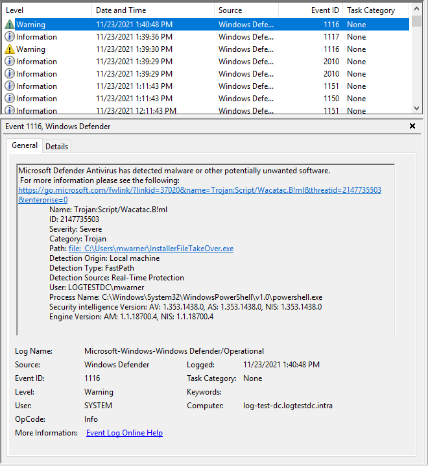Sort by the Level column header
Image resolution: width=428 pixels, height=466 pixels.
47,10
